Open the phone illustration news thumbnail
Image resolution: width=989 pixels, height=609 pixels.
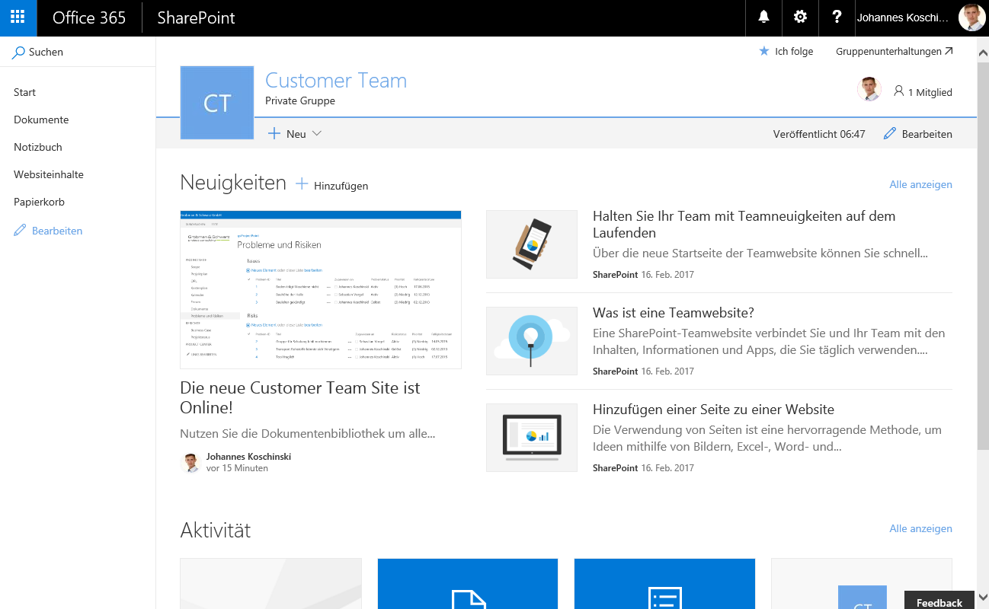[532, 244]
